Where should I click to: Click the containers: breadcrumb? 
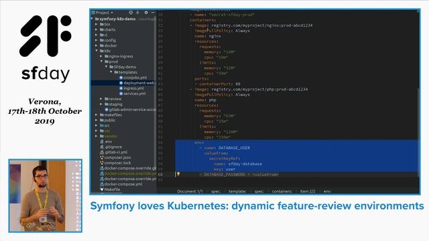click(x=282, y=191)
